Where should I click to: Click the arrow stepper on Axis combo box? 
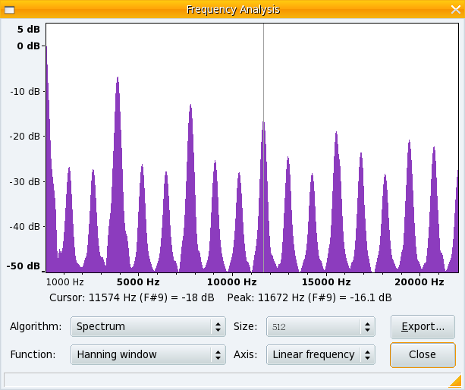point(368,354)
